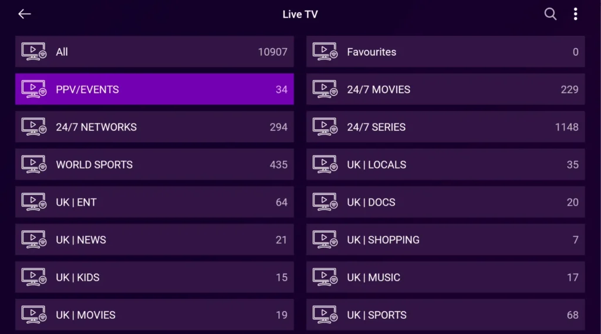Select UK | SHOPPING category
This screenshot has width=601, height=334.
pyautogui.click(x=445, y=239)
